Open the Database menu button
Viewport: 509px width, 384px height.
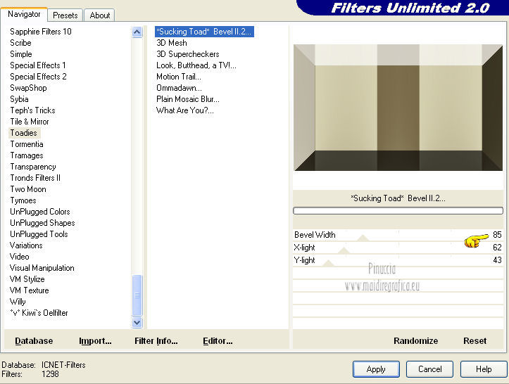(x=34, y=341)
